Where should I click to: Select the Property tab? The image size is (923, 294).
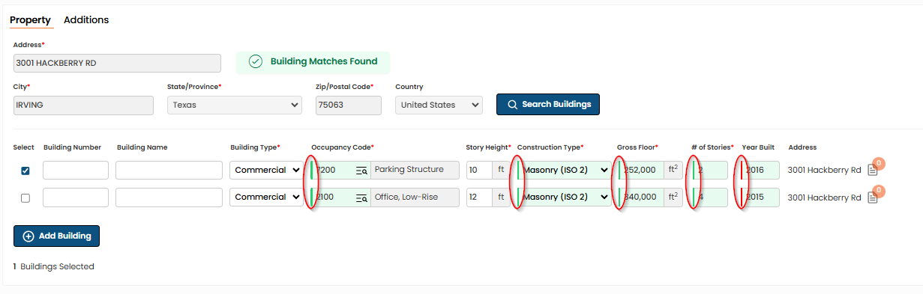tap(30, 20)
